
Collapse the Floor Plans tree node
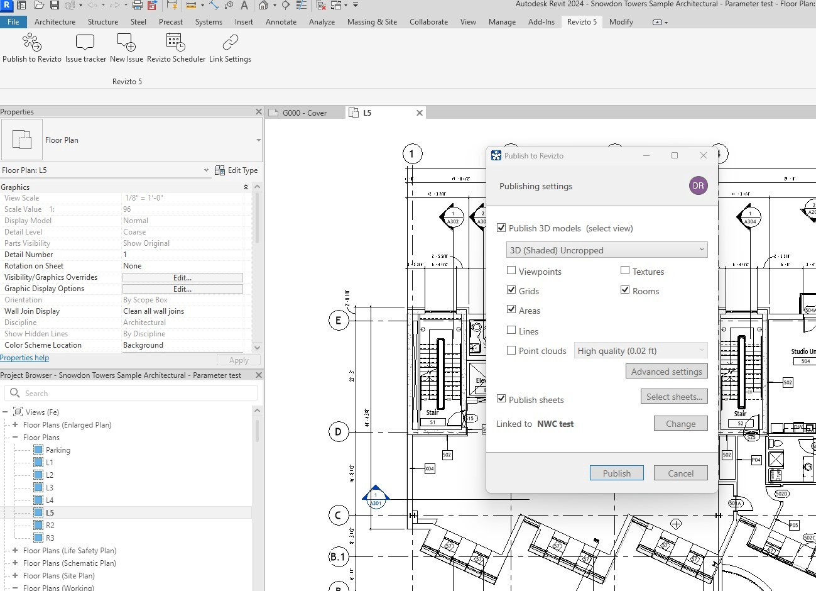15,438
